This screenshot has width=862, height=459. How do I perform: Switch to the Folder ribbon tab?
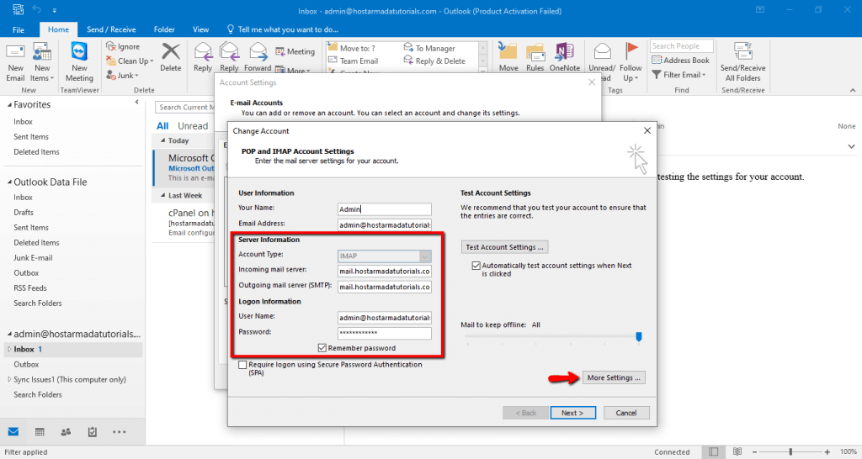tap(164, 29)
